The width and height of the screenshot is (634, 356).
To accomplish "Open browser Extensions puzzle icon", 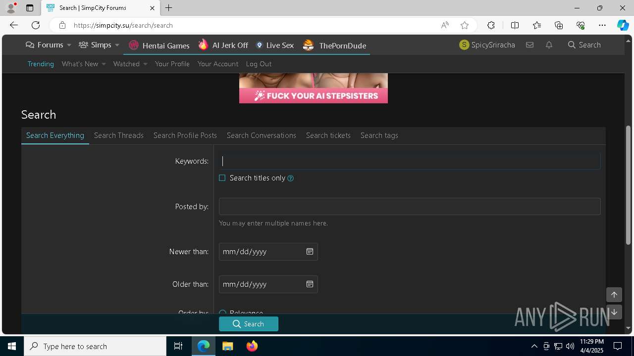I will coord(491,25).
